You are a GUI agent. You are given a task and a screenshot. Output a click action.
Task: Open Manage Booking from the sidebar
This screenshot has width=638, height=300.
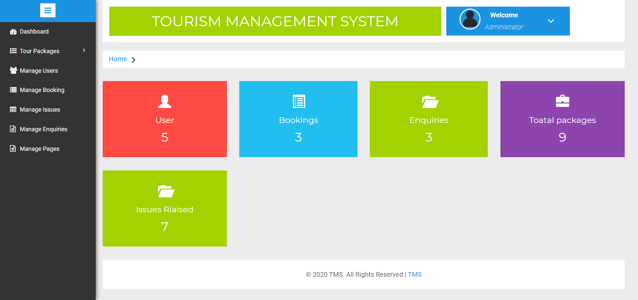tap(42, 90)
